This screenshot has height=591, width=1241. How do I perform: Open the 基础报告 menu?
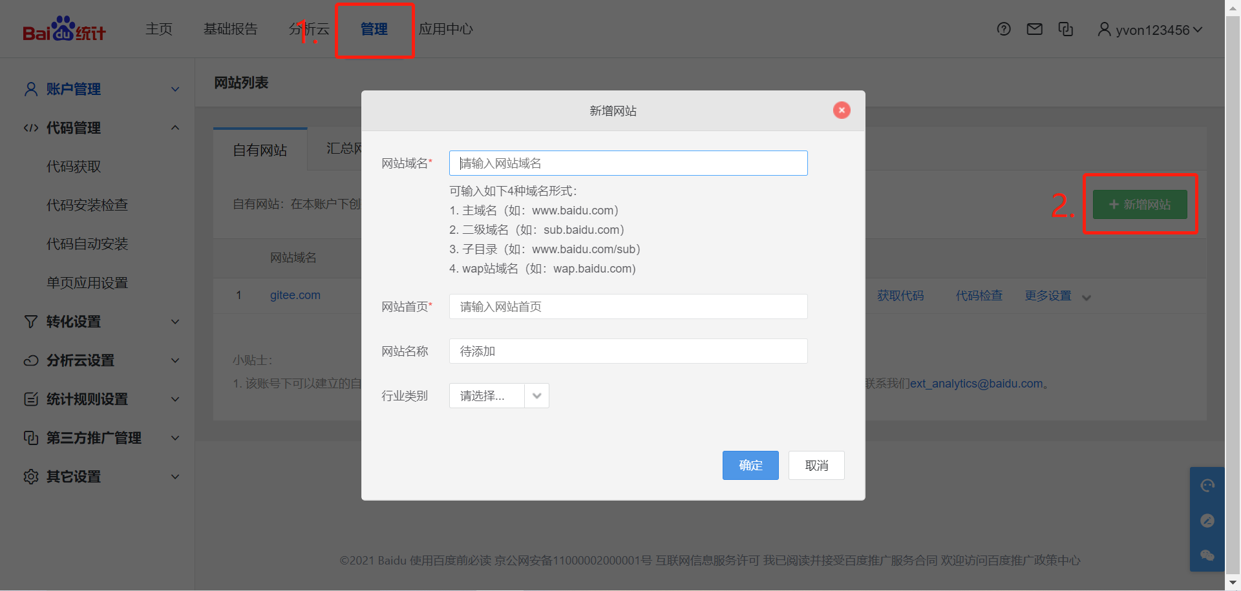(230, 29)
